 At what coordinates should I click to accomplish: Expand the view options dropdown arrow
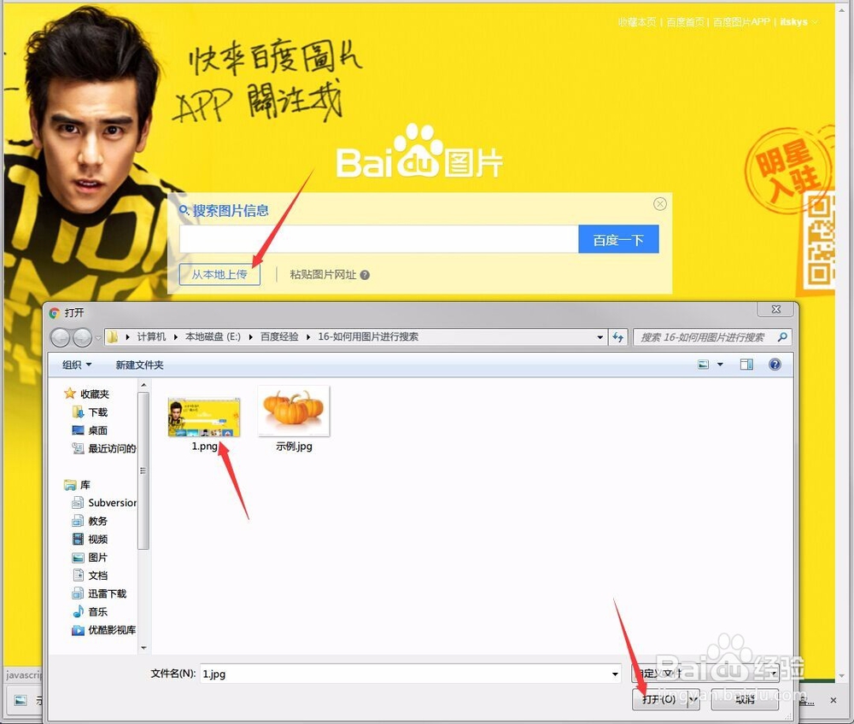coord(720,365)
